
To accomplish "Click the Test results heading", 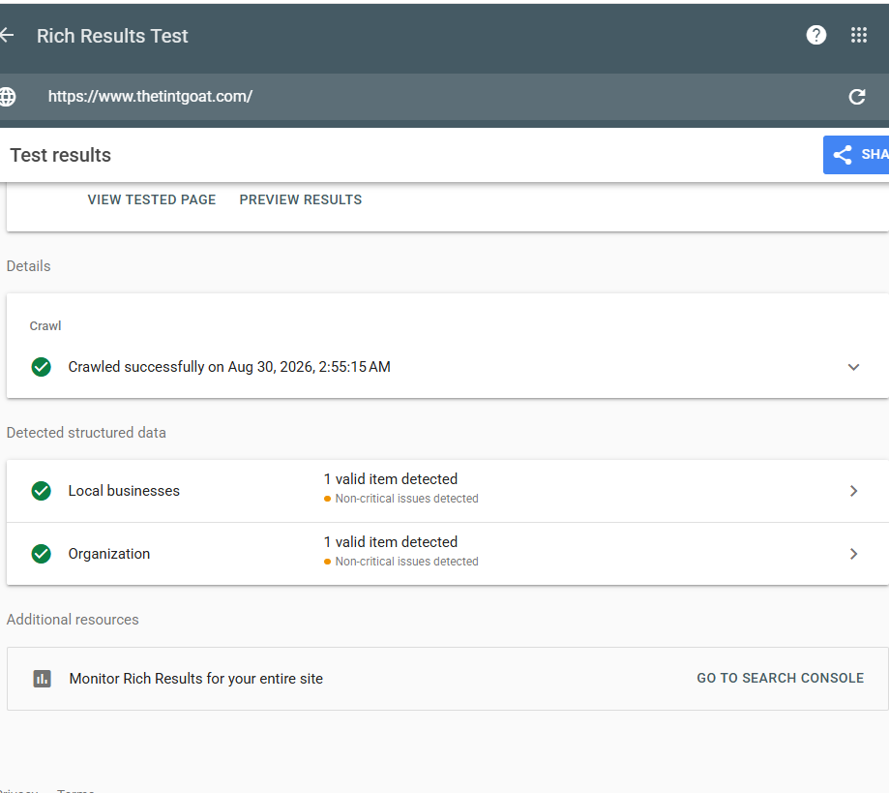I will (61, 155).
